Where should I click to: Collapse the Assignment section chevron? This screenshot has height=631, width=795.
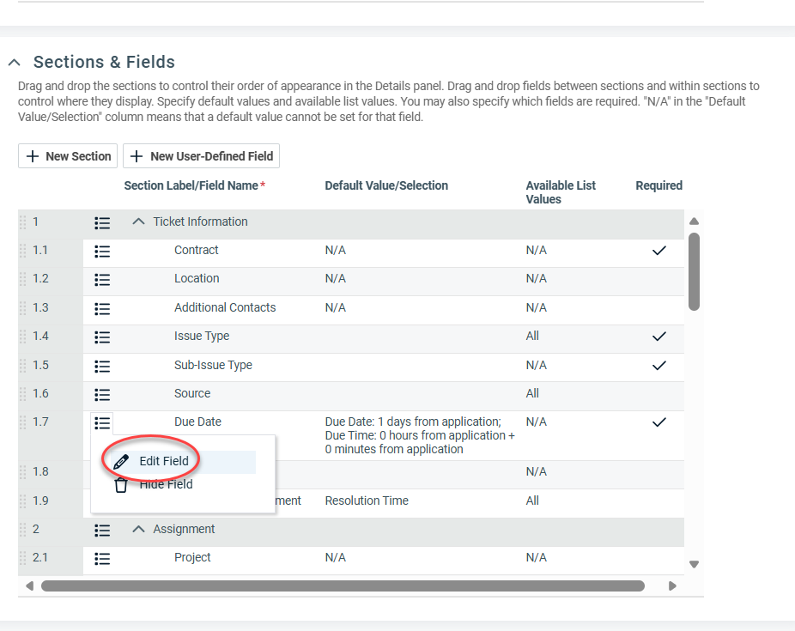pos(138,529)
